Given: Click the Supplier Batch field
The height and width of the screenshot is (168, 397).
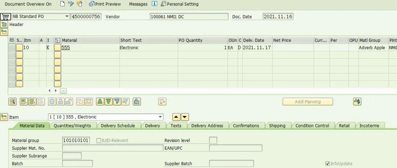Looking at the screenshot, I should click(x=232, y=164).
